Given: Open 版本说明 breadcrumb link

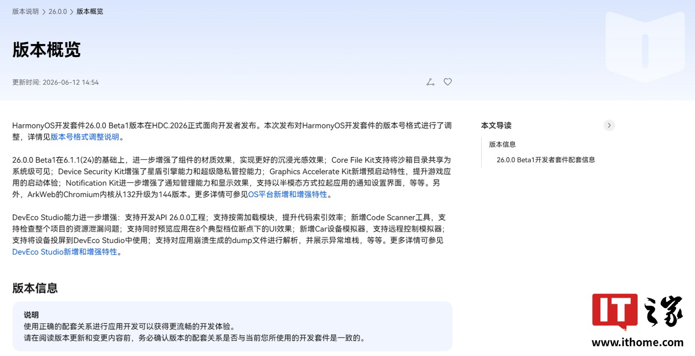Looking at the screenshot, I should coord(26,12).
